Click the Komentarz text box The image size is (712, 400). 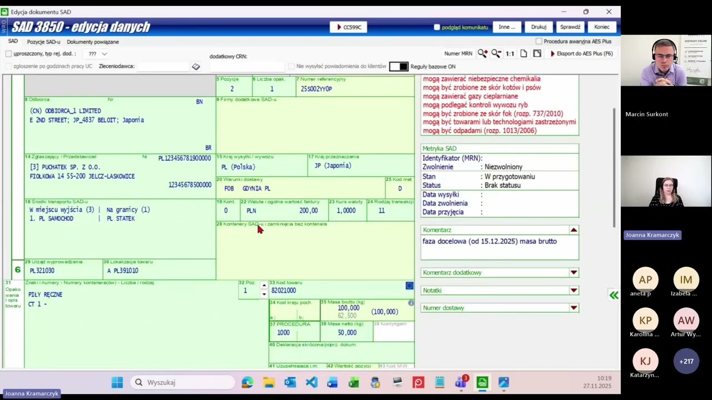(x=500, y=248)
